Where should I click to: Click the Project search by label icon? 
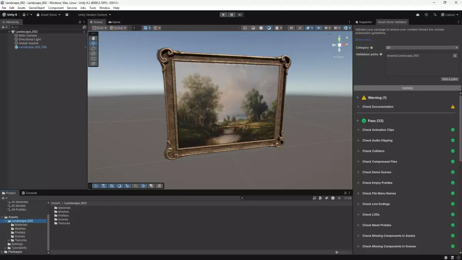pyautogui.click(x=326, y=198)
